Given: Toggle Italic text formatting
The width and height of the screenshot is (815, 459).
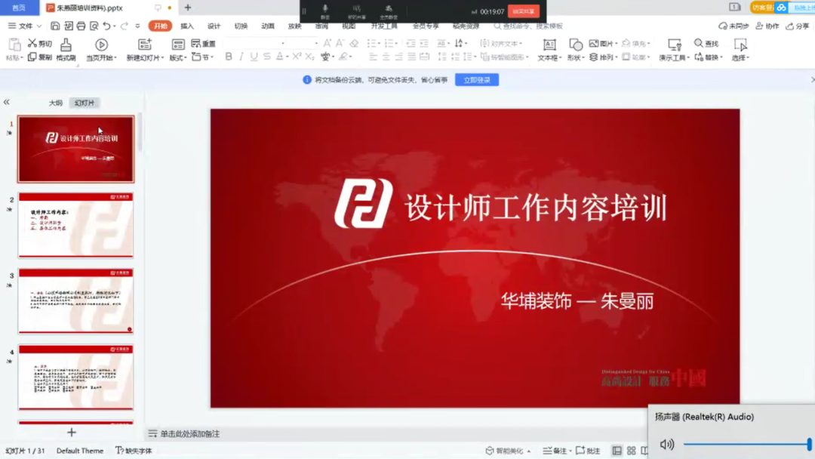Looking at the screenshot, I should click(x=241, y=57).
